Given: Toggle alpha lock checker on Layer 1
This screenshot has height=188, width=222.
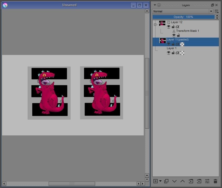Looking at the screenshot, I should coord(182,53).
